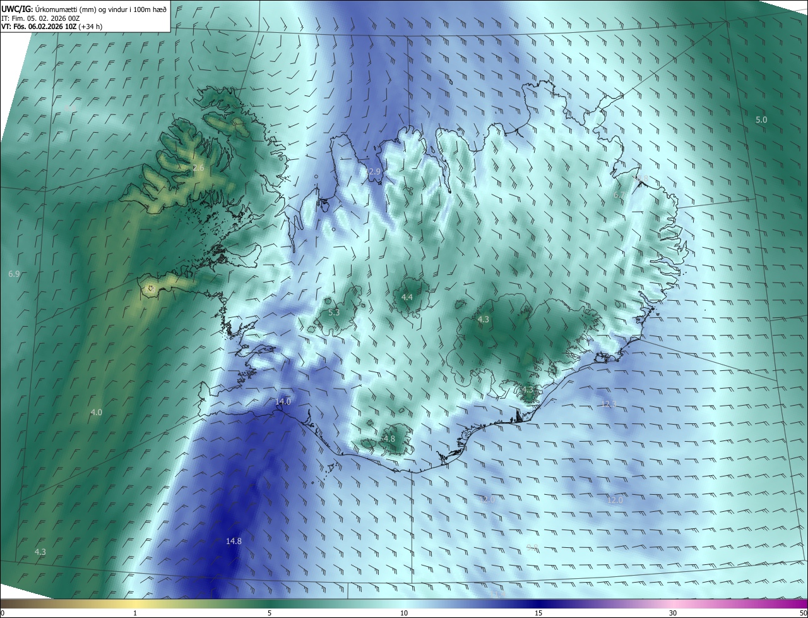Click the 5.0 value label on the map
Screen dimensions: 808x618
pyautogui.click(x=761, y=119)
